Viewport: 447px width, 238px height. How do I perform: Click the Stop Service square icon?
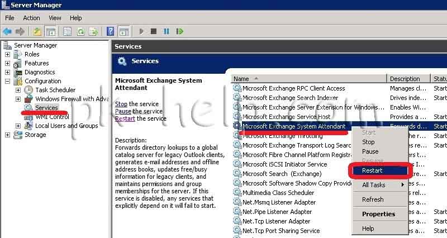pos(154,31)
